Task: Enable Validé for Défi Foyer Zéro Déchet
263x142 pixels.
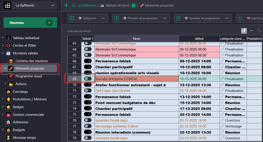Action: pyautogui.click(x=88, y=90)
